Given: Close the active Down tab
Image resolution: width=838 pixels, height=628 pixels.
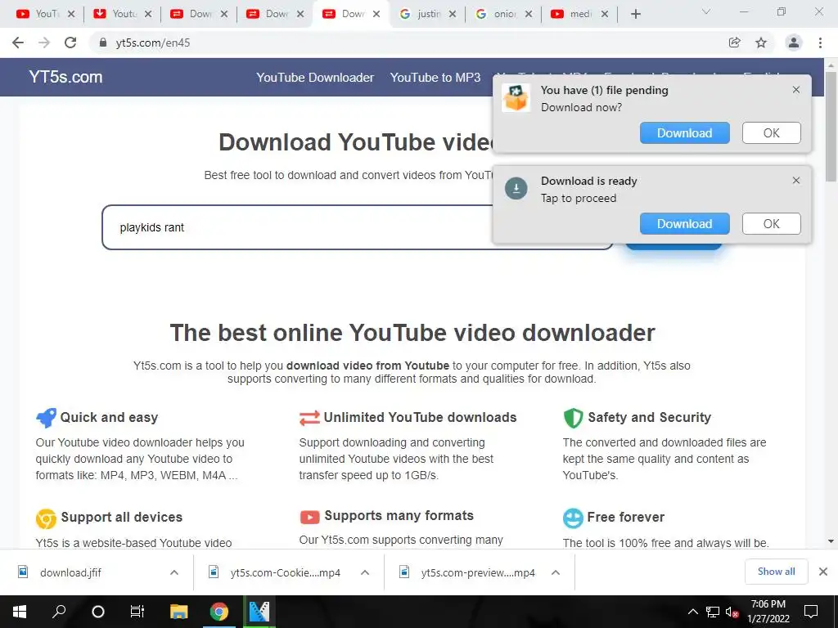Looking at the screenshot, I should (x=376, y=14).
